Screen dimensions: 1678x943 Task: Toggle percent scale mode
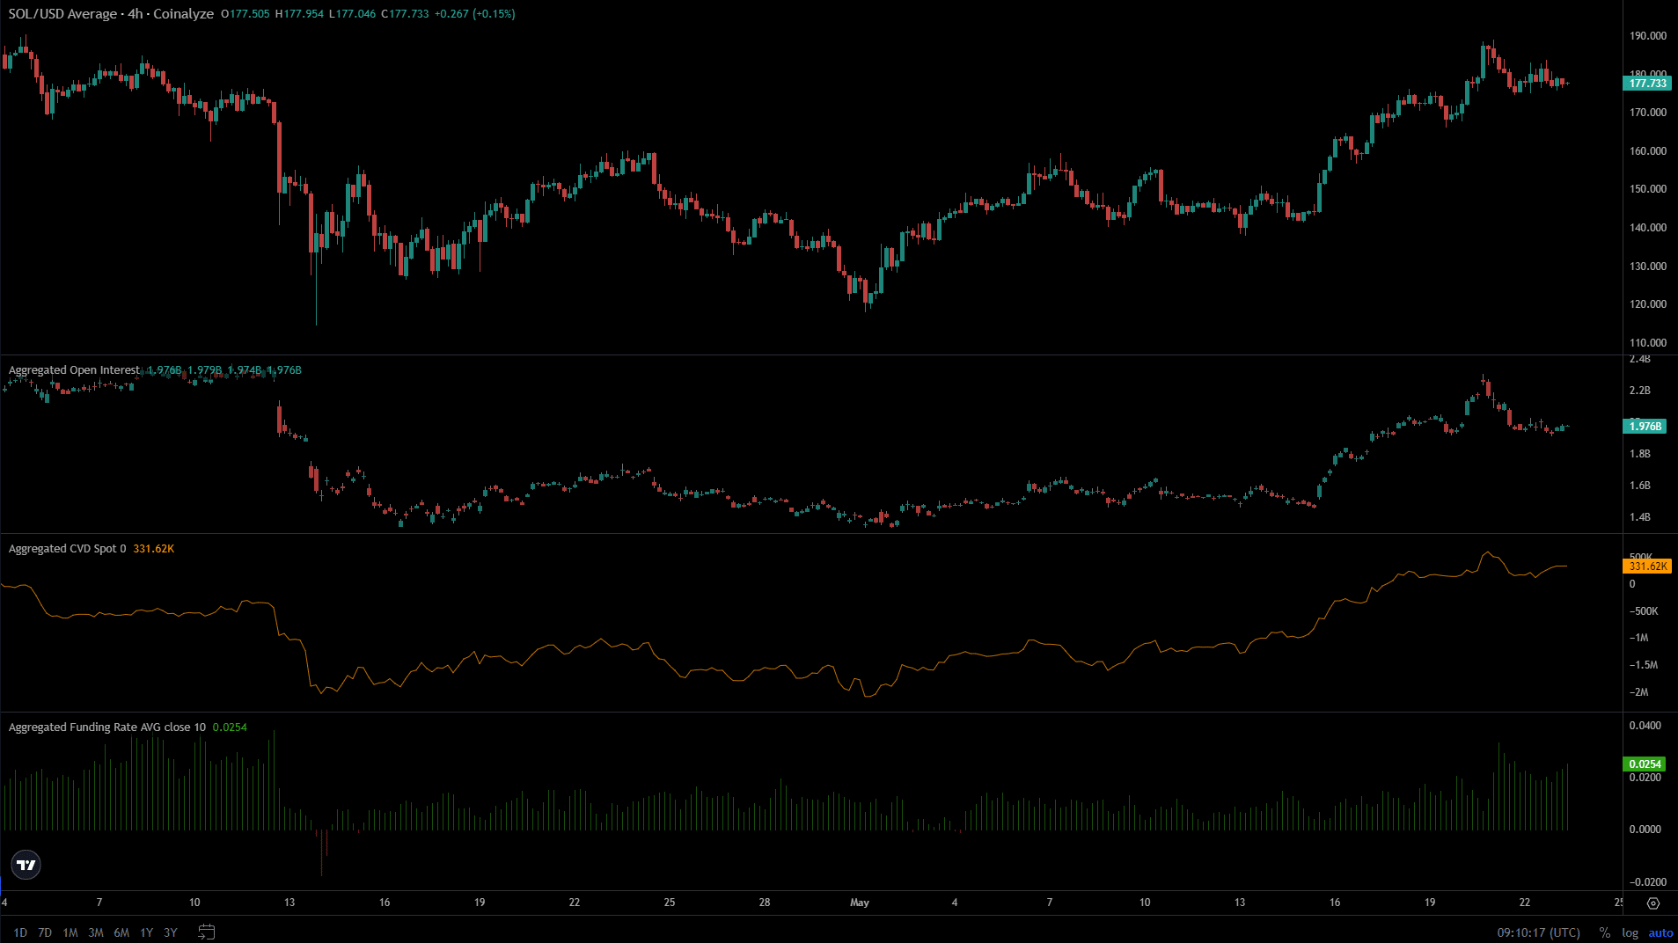pyautogui.click(x=1604, y=932)
